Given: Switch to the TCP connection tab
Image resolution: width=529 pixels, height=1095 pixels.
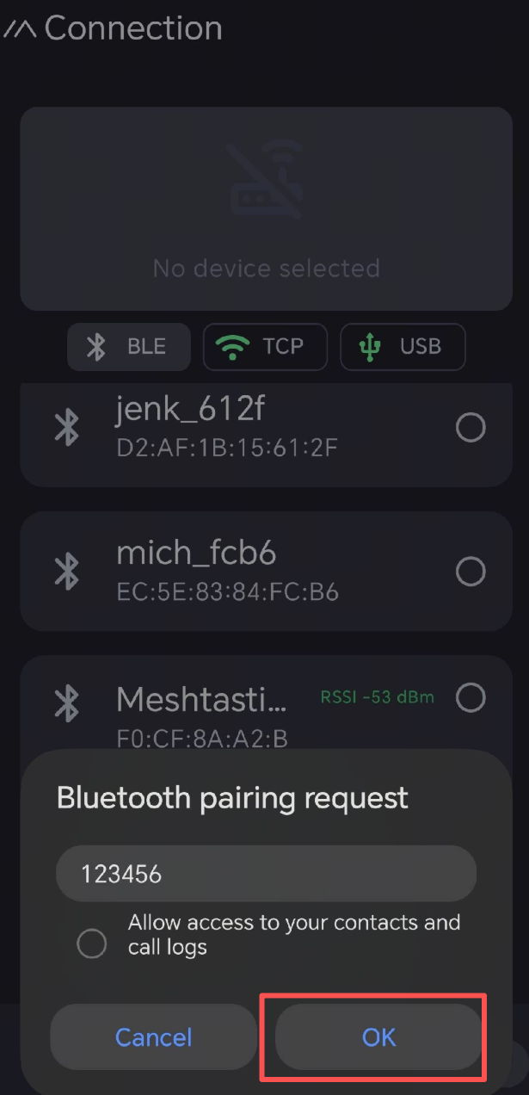Looking at the screenshot, I should 265,347.
